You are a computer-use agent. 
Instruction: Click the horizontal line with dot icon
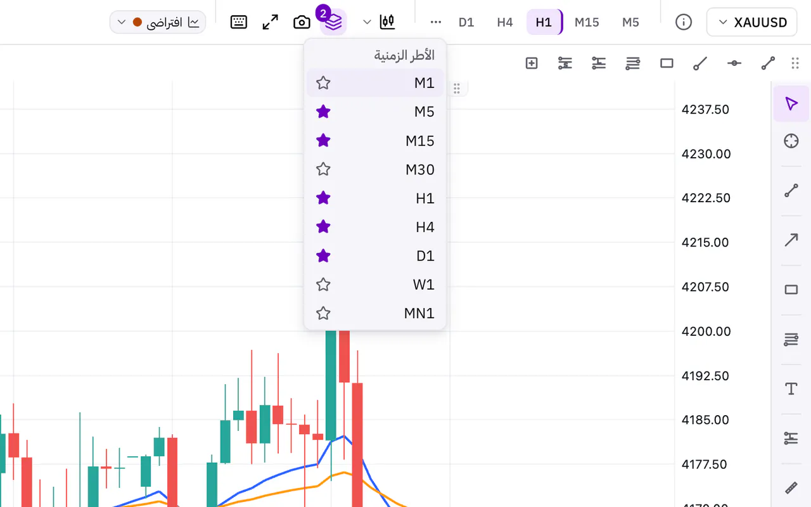point(734,63)
